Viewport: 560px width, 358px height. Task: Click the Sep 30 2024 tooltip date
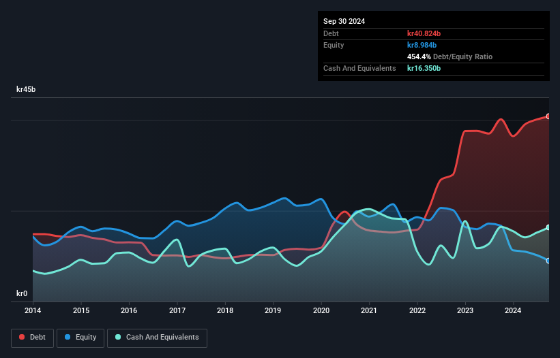344,21
